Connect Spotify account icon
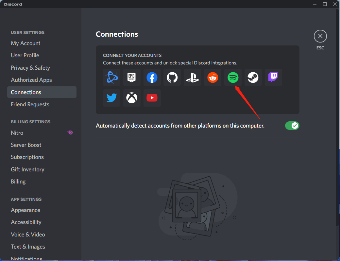 [233, 78]
